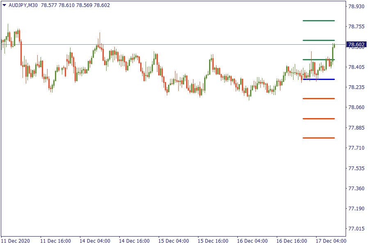Select the middle green resistance line
Image resolution: width=369 pixels, height=246 pixels.
point(319,40)
